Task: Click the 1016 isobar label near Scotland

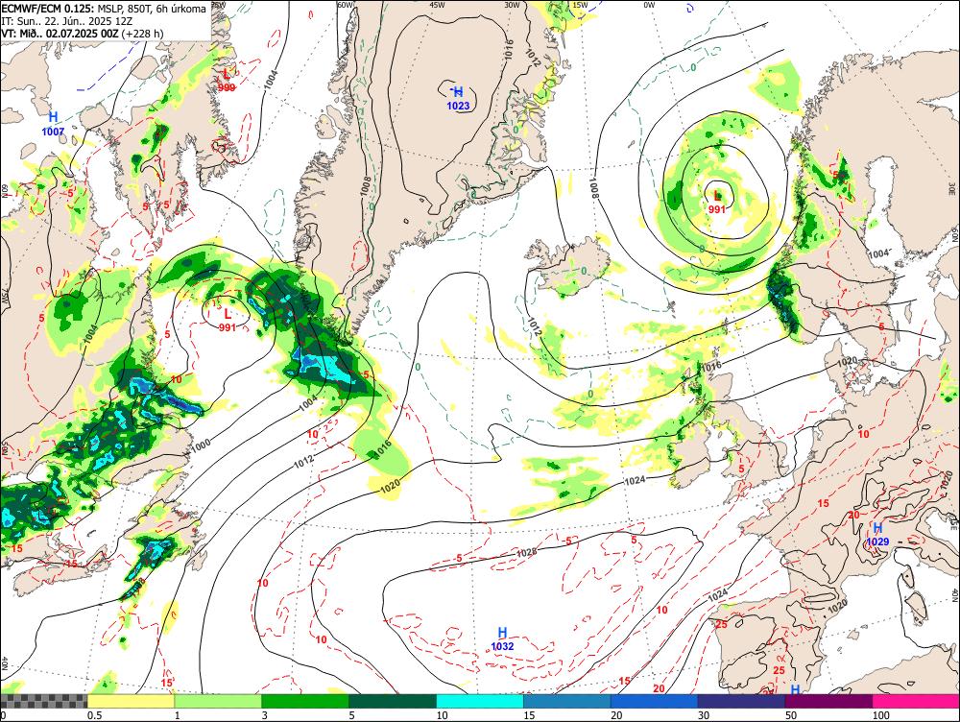Action: coord(710,366)
